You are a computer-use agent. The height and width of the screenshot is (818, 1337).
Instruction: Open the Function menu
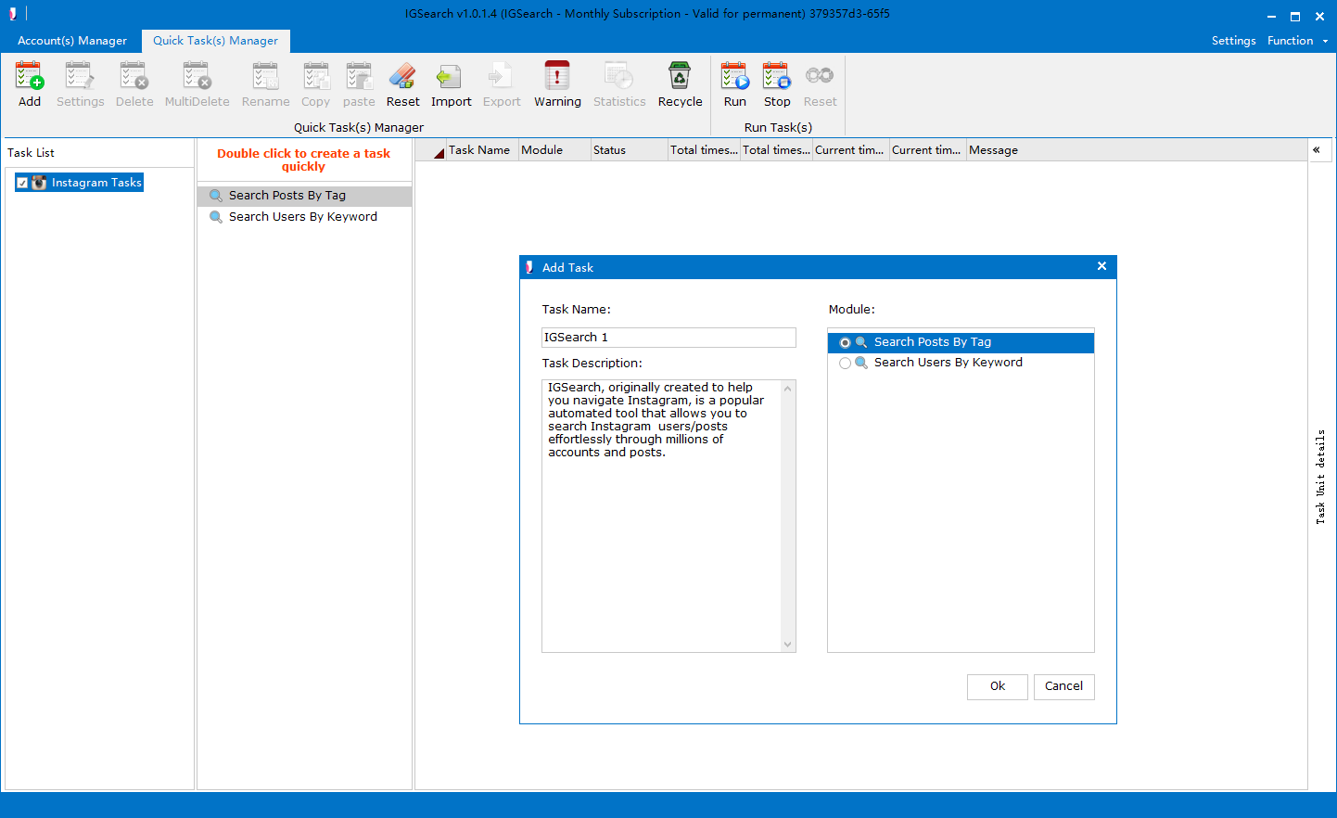coord(1291,41)
